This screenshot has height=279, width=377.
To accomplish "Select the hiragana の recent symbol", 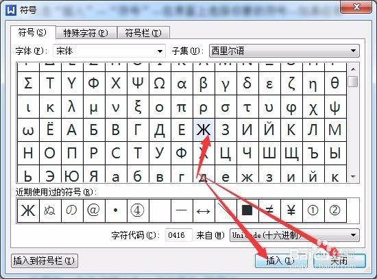I will click(x=72, y=210).
